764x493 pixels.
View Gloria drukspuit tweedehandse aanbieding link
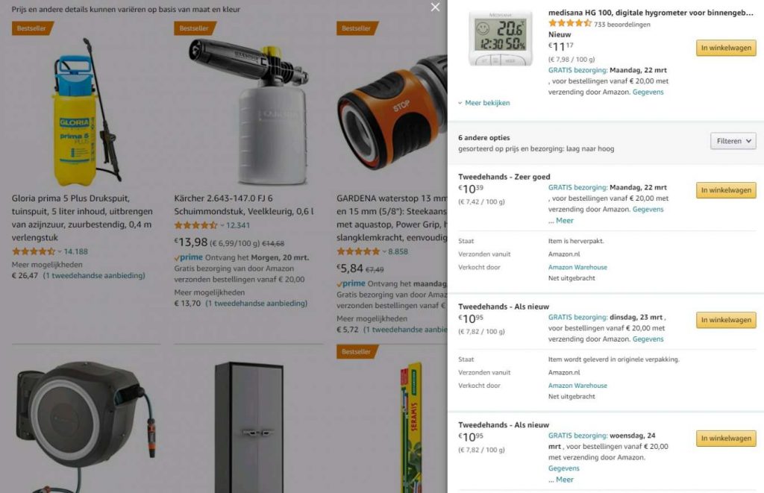click(94, 275)
